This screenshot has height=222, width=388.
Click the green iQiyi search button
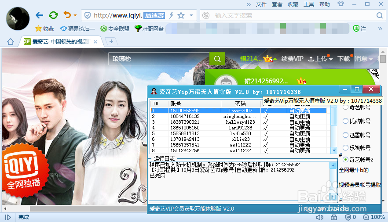pos(217,59)
